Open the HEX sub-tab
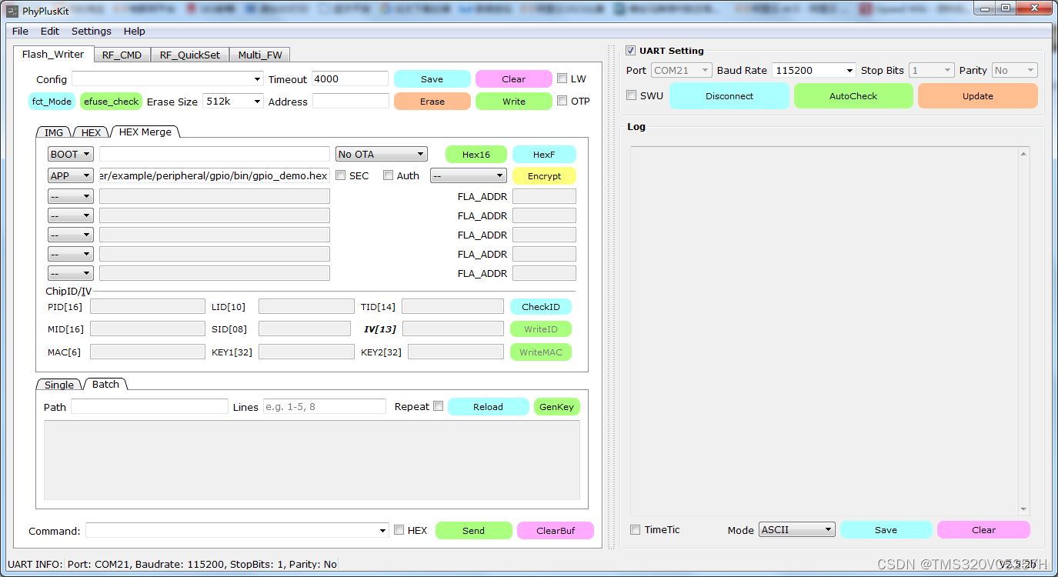1058x577 pixels. (x=91, y=132)
